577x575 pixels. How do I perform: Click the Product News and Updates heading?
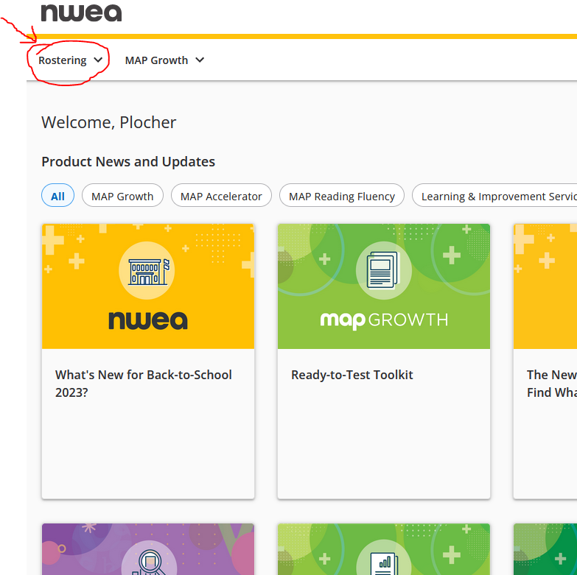pyautogui.click(x=128, y=162)
